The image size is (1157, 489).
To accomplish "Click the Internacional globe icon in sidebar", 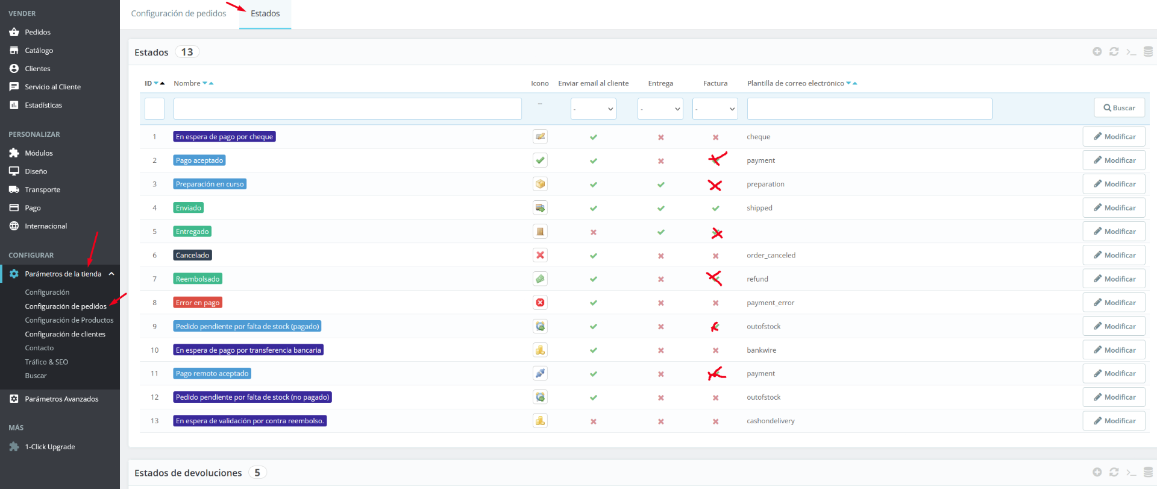I will coord(14,226).
